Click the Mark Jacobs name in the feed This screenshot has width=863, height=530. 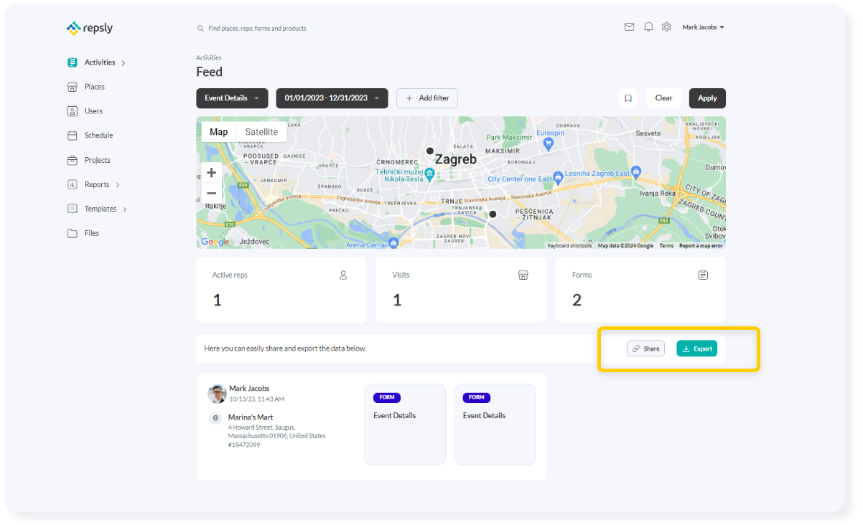tap(249, 389)
